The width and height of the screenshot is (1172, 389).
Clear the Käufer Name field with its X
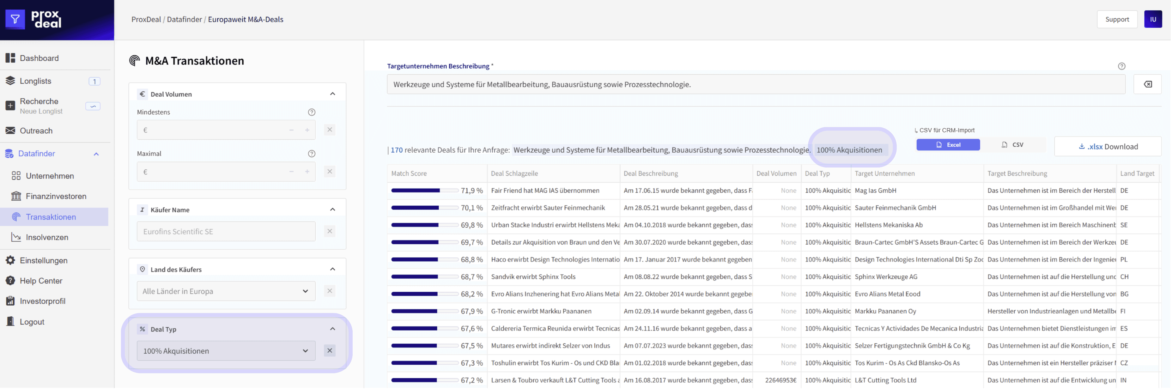tap(330, 231)
